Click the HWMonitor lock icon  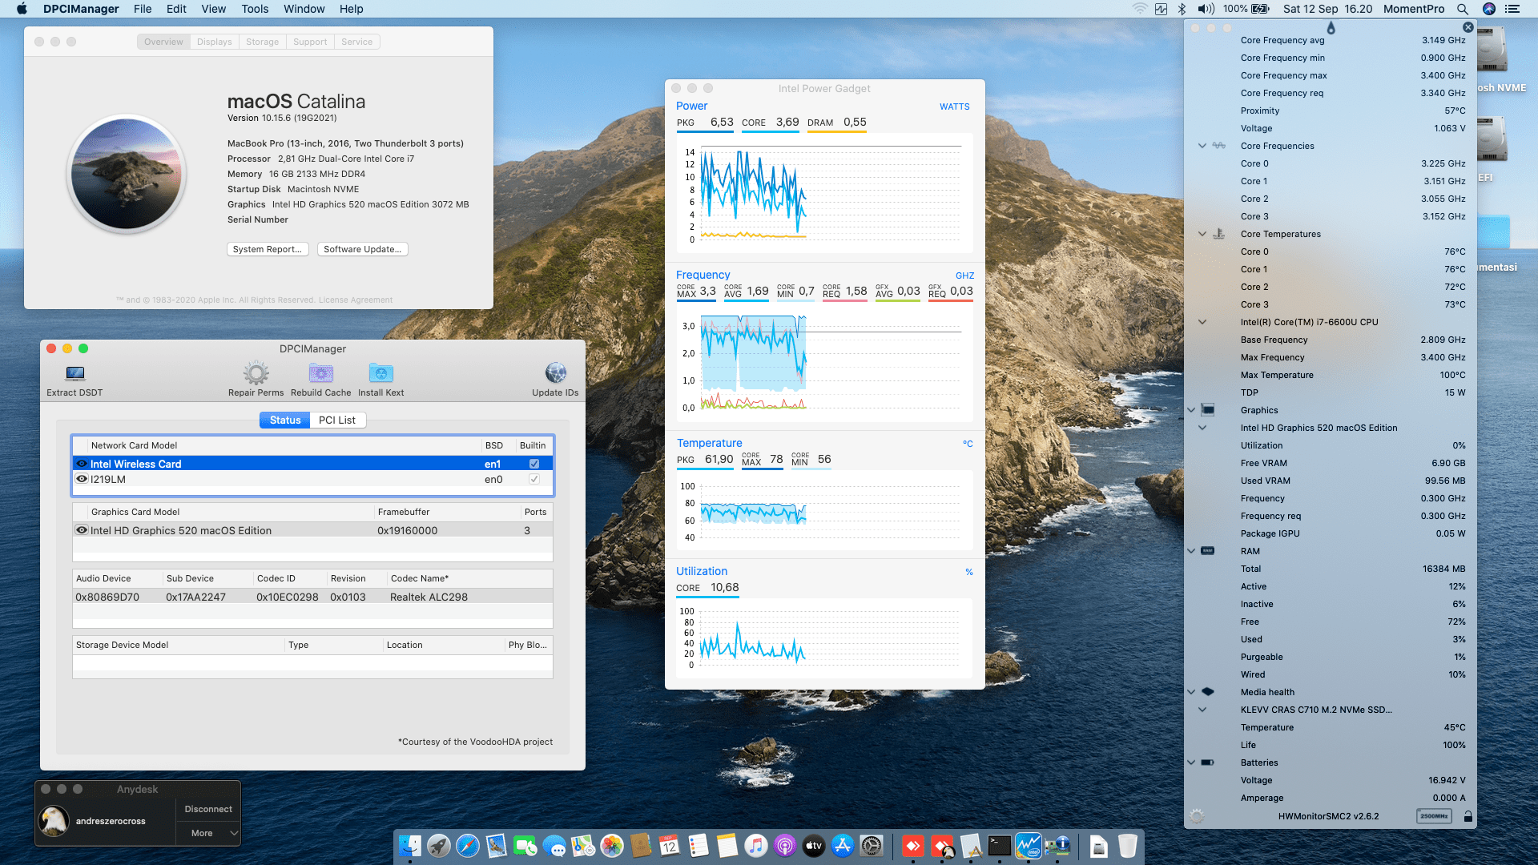1468,816
